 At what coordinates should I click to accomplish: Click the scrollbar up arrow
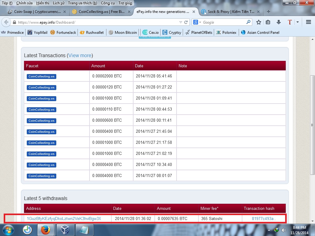(x=312, y=39)
